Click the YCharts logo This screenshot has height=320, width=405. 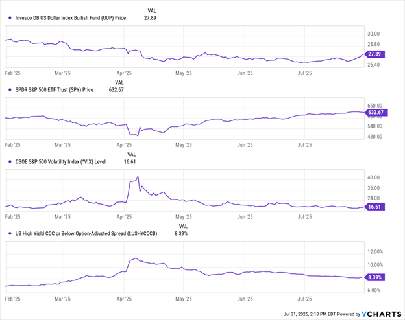(379, 314)
